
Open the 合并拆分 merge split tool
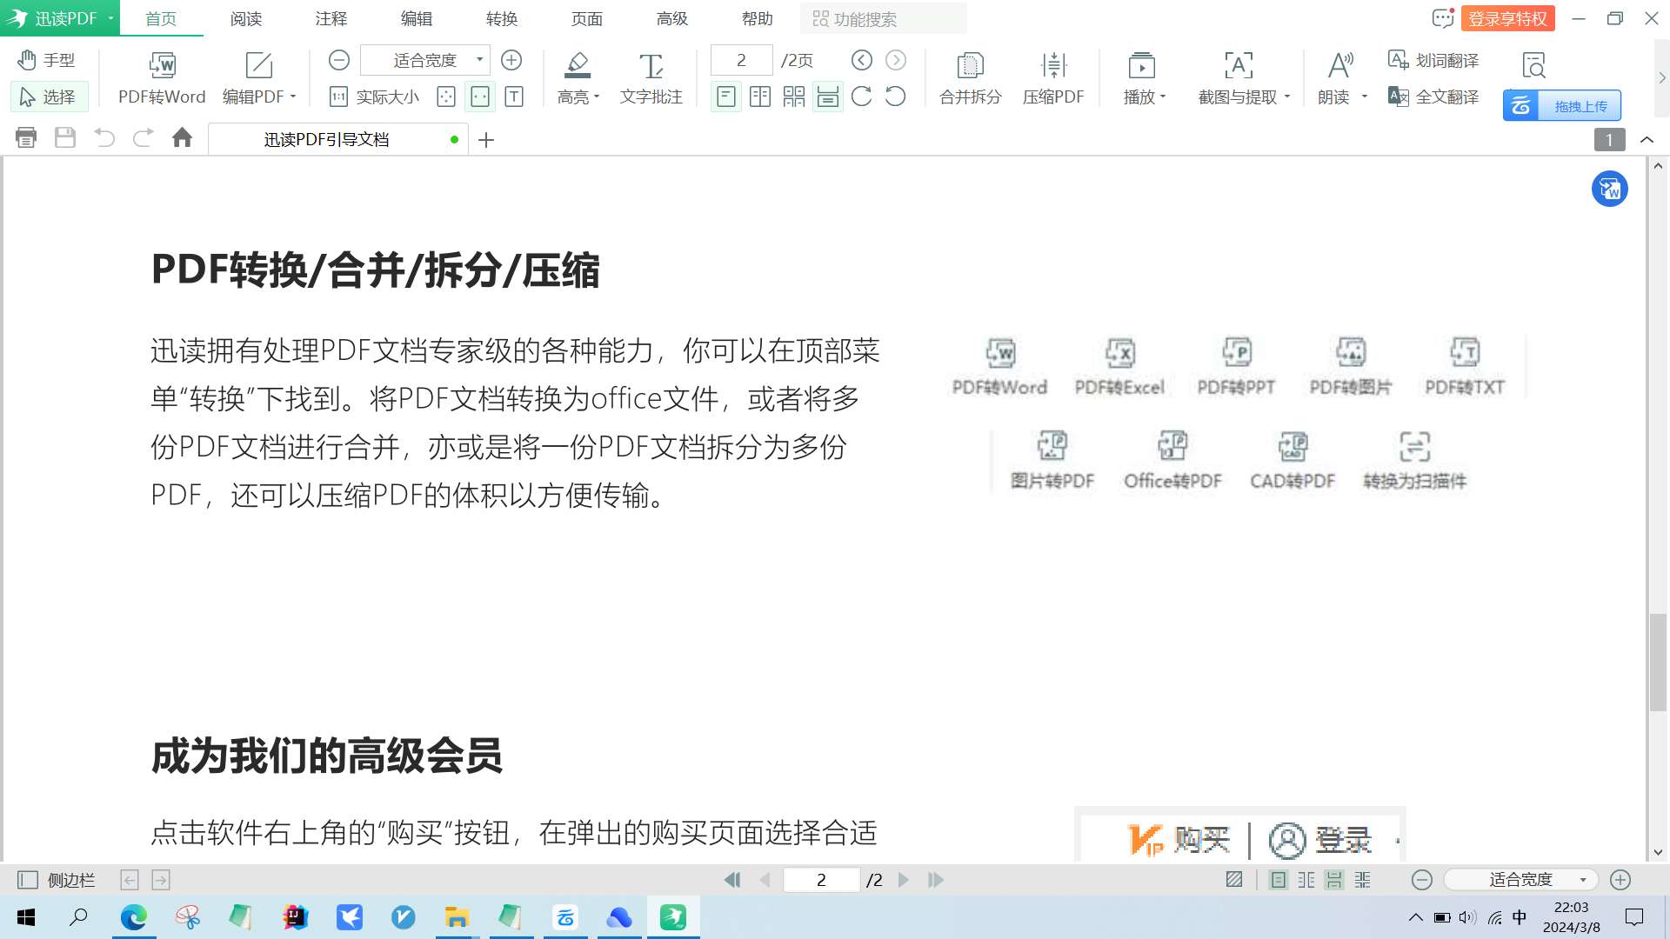pos(970,78)
